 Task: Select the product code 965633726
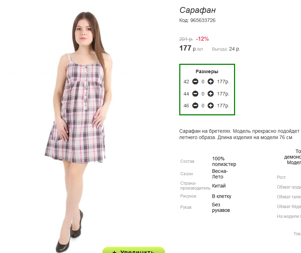coord(203,20)
